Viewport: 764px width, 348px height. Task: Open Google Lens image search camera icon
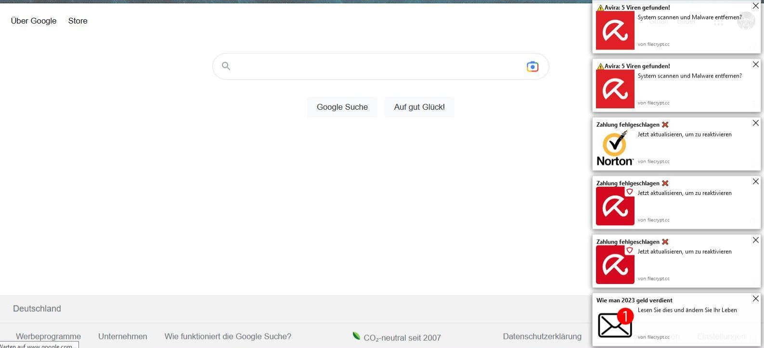[x=532, y=66]
